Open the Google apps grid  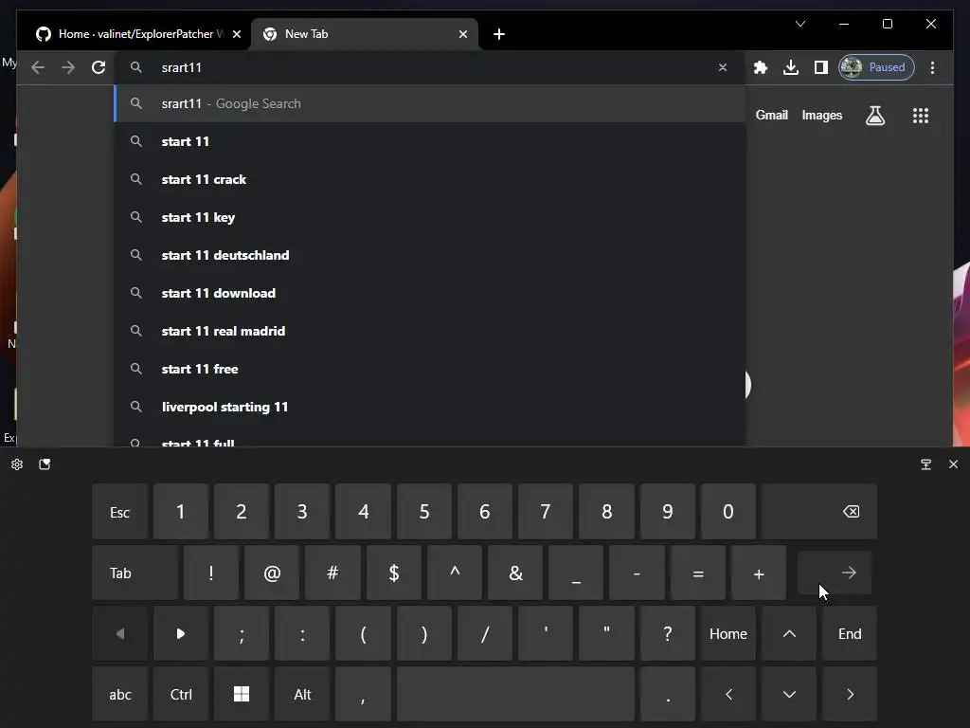pos(921,115)
